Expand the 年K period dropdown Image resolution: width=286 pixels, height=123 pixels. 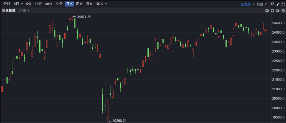click(102, 4)
